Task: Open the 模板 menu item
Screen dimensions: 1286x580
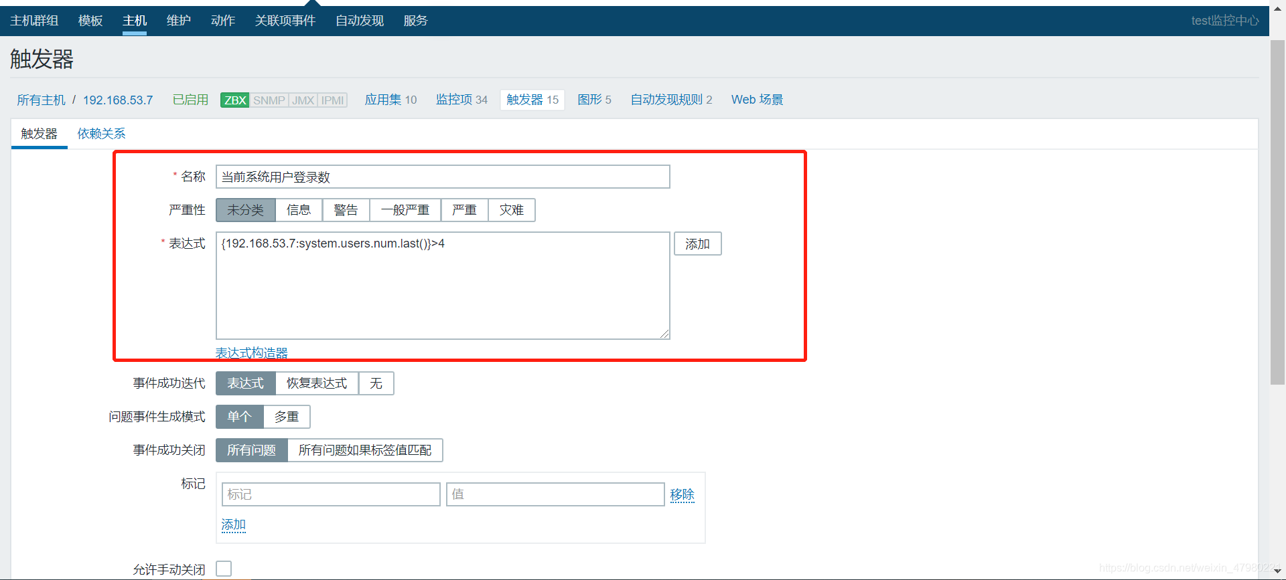Action: tap(90, 21)
